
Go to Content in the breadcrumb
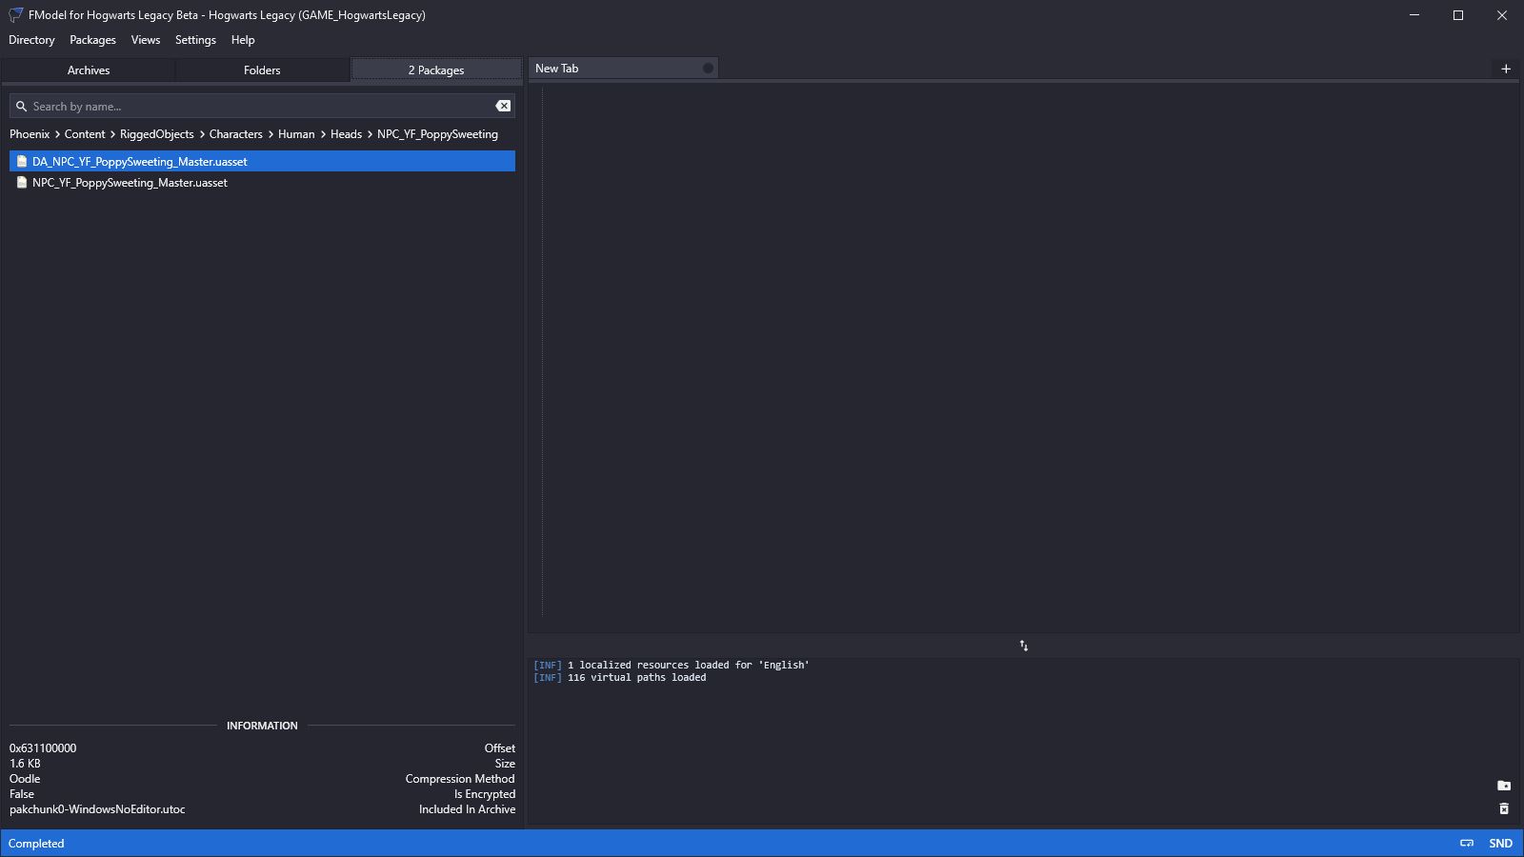click(x=85, y=134)
